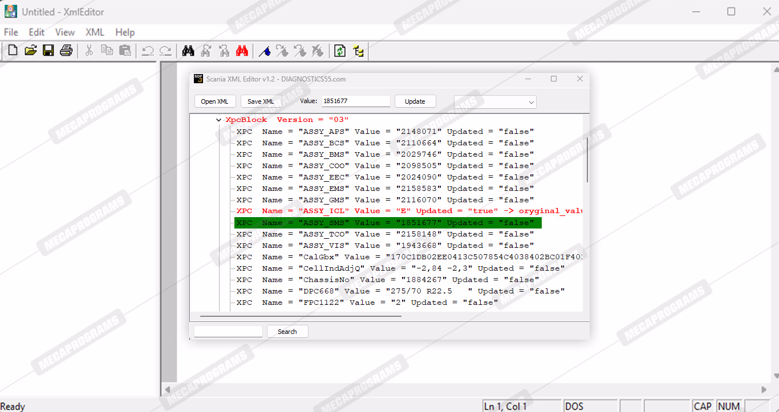Select the ChassisNo 1884267 row
This screenshot has width=779, height=412.
[x=388, y=280]
